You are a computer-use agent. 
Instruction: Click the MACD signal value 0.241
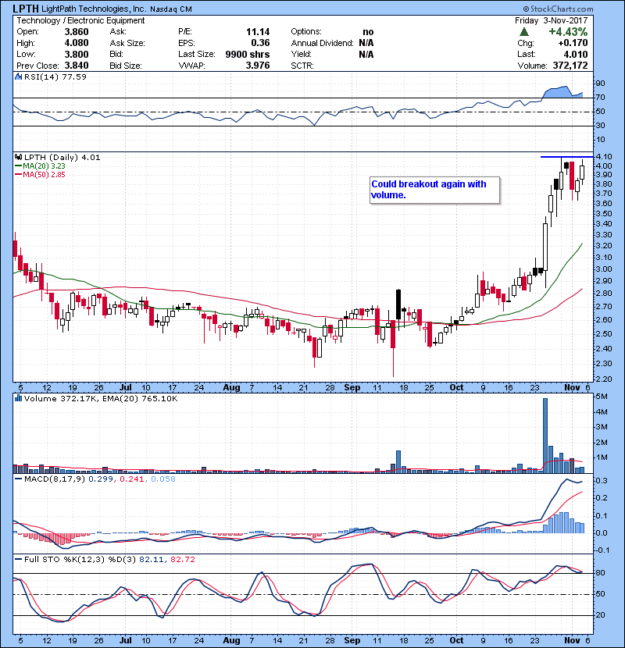point(131,479)
